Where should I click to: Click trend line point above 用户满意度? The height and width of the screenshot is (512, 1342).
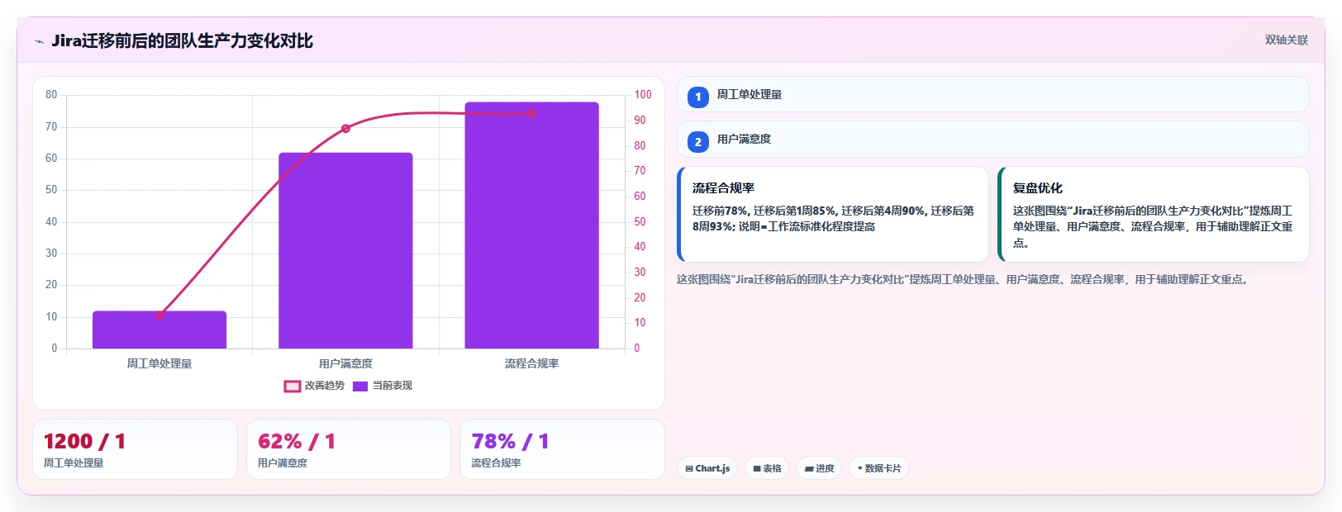pyautogui.click(x=345, y=128)
